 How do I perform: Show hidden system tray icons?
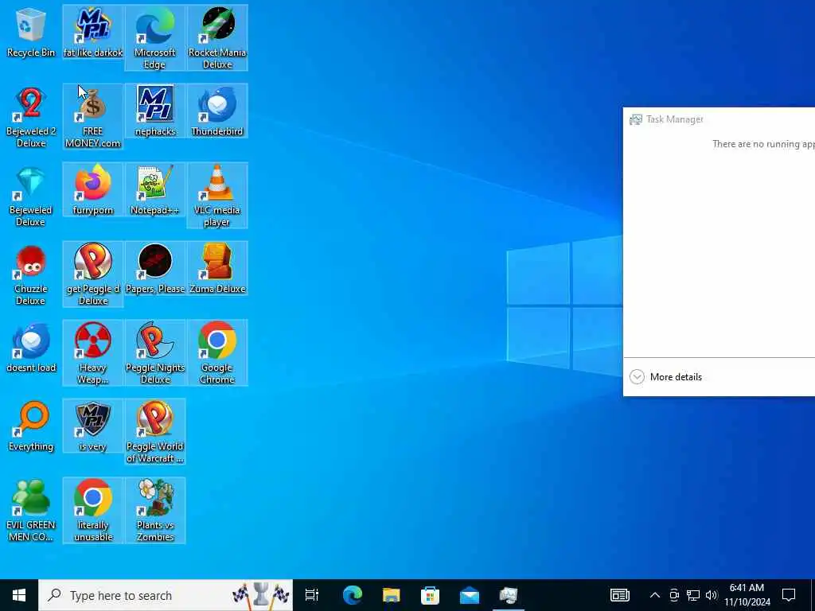pos(655,595)
